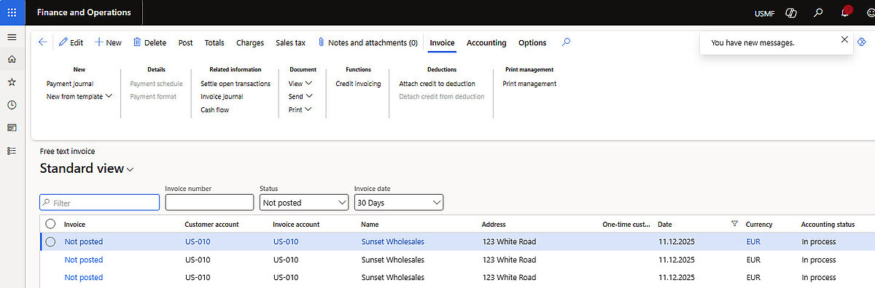Click the Name column header
Screen dimensions: 875x288
tap(370, 224)
